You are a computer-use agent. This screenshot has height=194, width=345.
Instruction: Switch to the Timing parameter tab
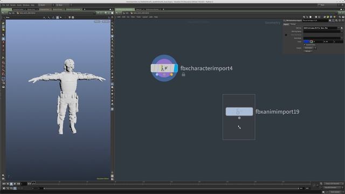293,24
